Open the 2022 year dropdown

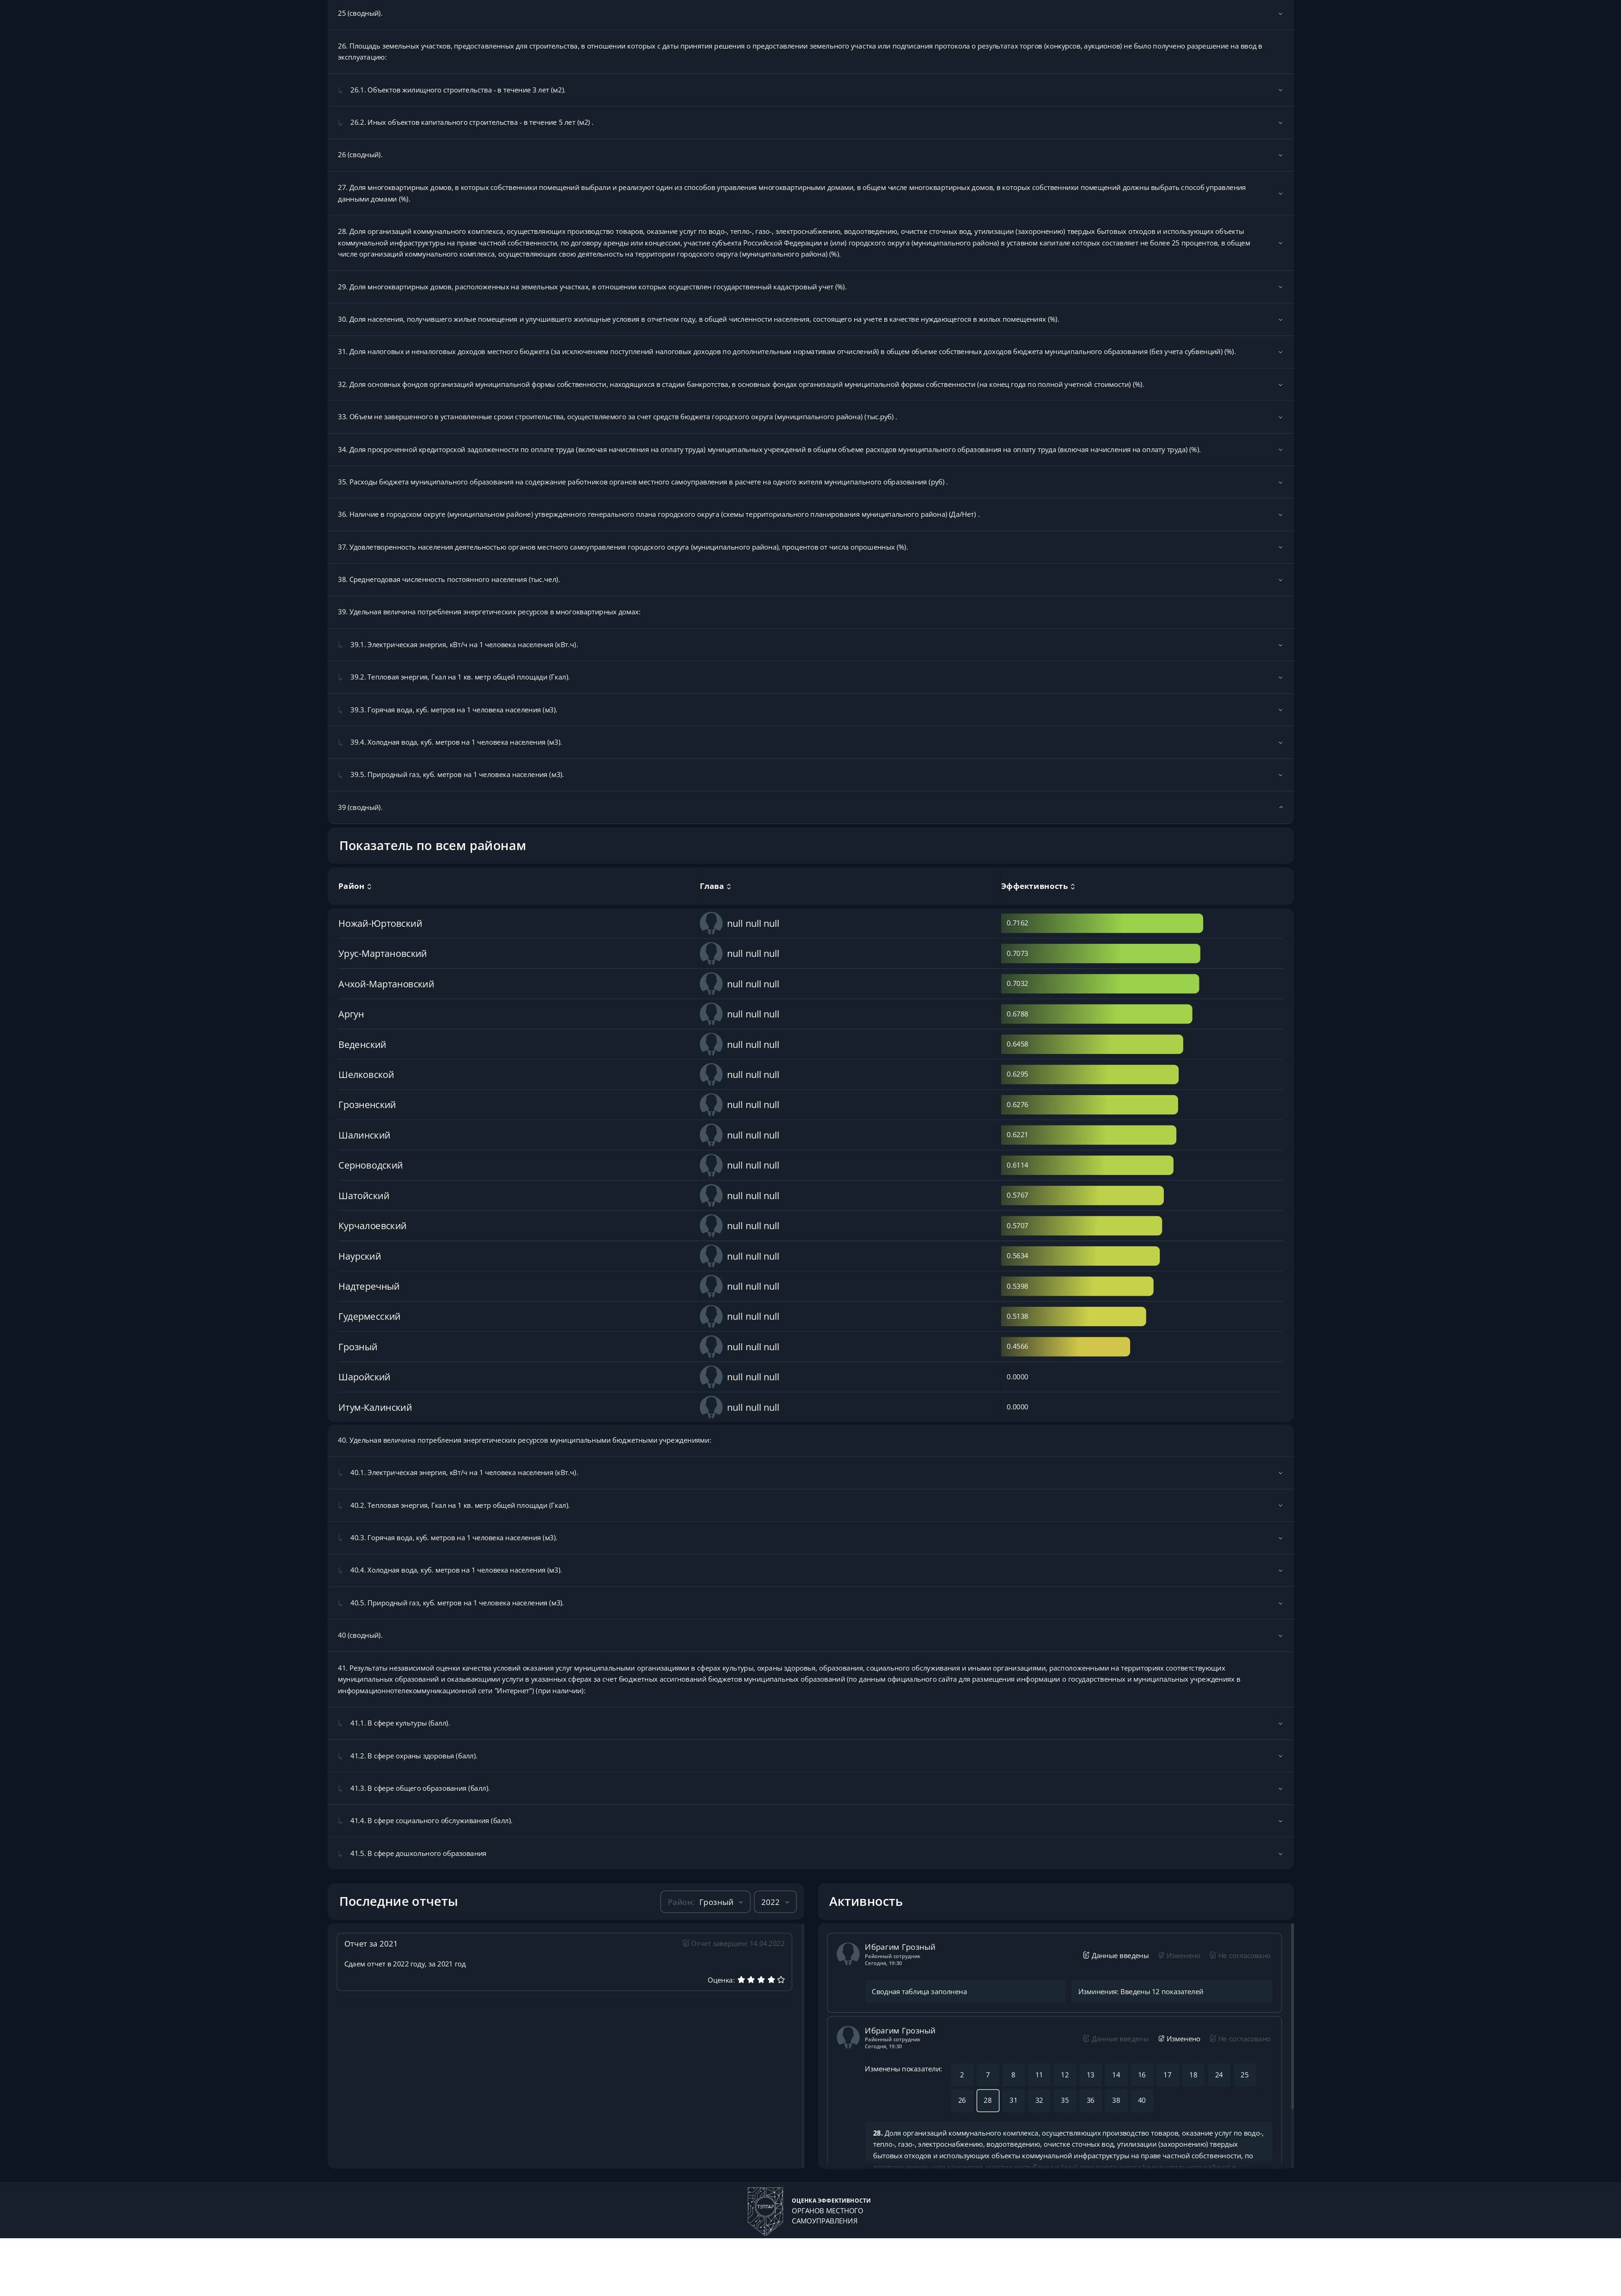(x=774, y=1902)
